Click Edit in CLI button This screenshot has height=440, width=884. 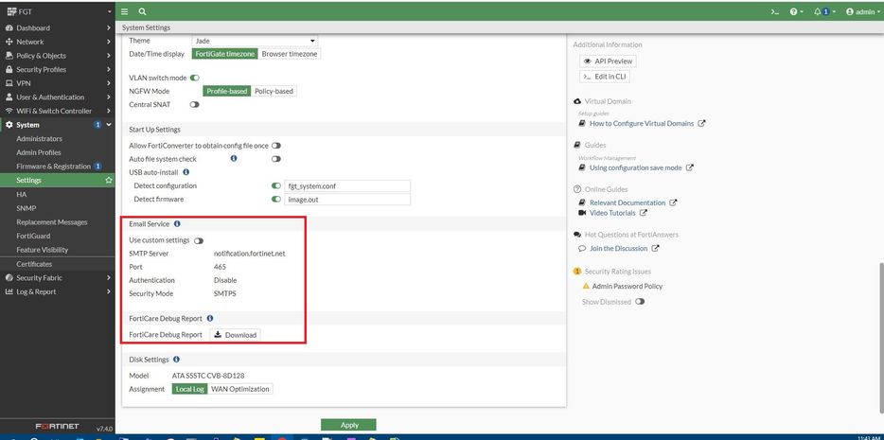click(x=605, y=76)
